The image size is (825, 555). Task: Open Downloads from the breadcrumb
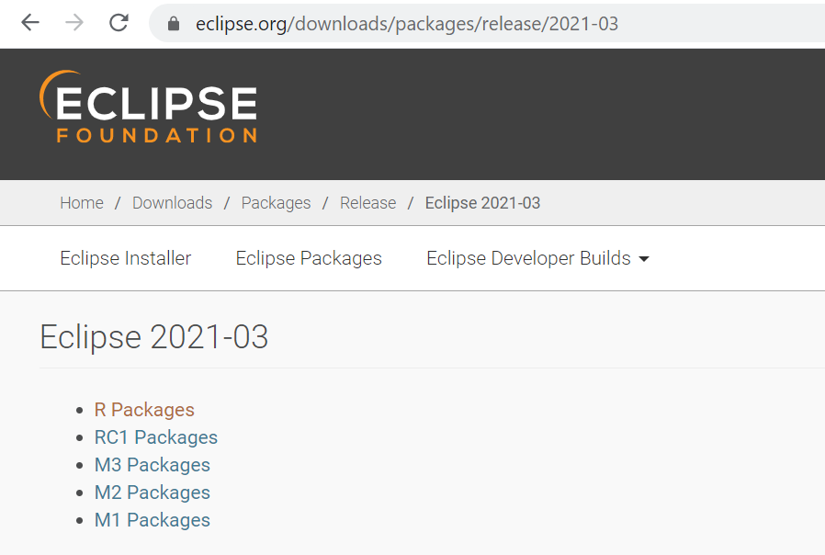pyautogui.click(x=172, y=202)
